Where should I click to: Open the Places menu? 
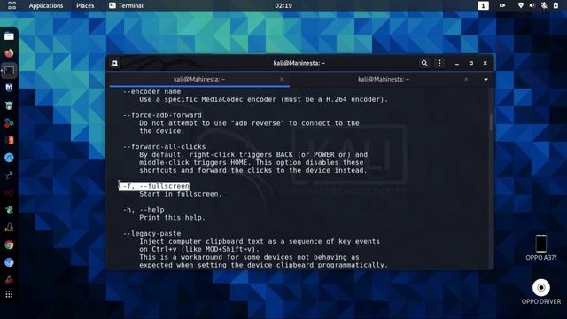click(85, 6)
